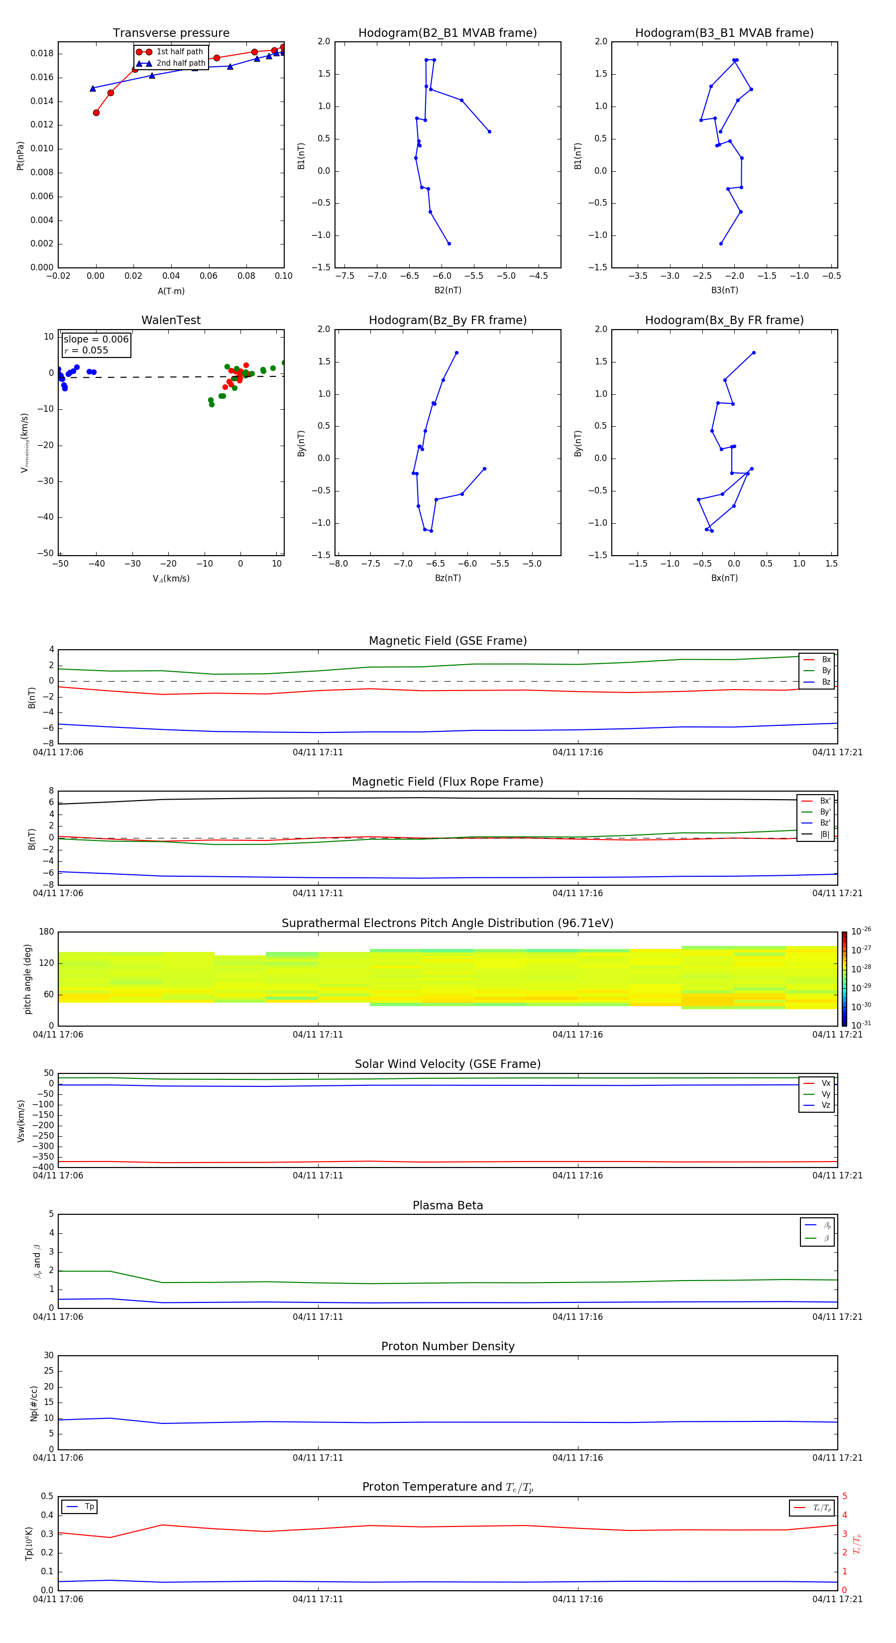The width and height of the screenshot is (896, 1643).
Task: Click the 'Transverse pressure' plot title
Action: coord(171,33)
